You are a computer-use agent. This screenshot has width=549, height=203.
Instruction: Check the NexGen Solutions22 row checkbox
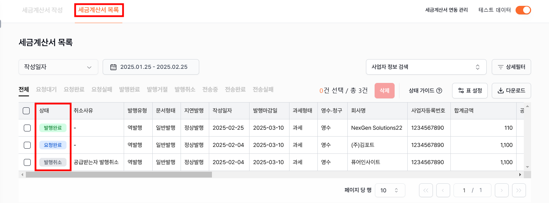tap(27, 128)
